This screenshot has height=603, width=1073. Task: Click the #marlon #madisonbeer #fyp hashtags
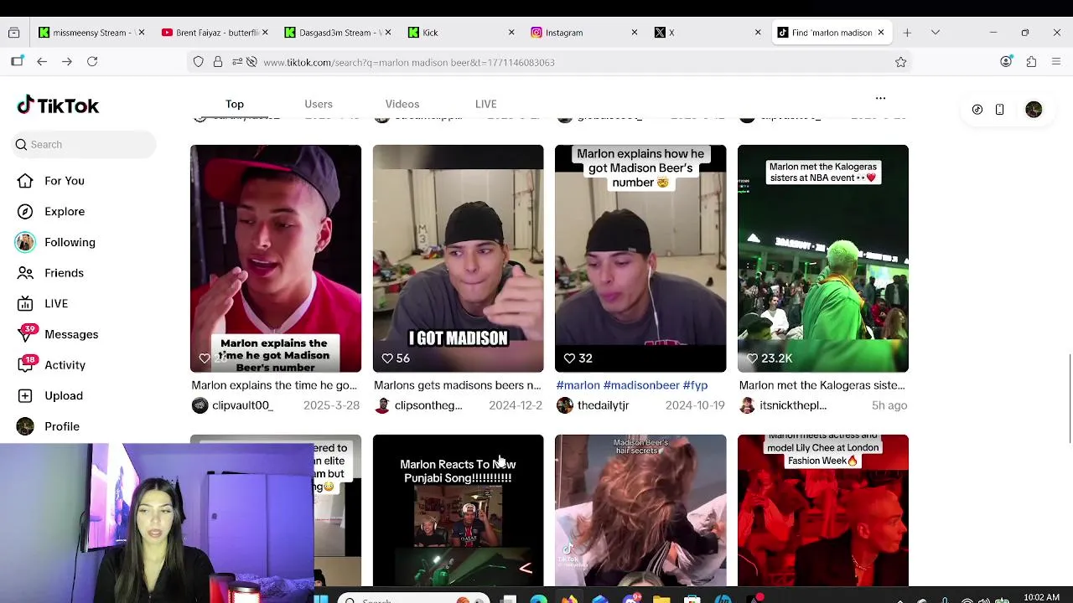(632, 385)
